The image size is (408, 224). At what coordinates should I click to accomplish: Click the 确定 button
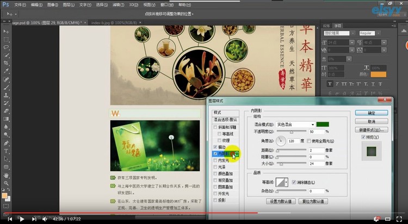372,113
